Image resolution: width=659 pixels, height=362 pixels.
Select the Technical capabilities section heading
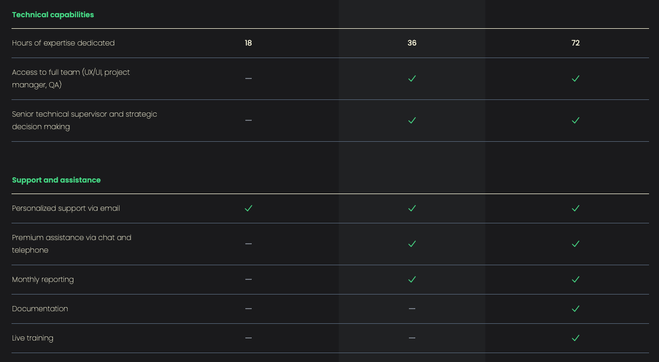(53, 15)
